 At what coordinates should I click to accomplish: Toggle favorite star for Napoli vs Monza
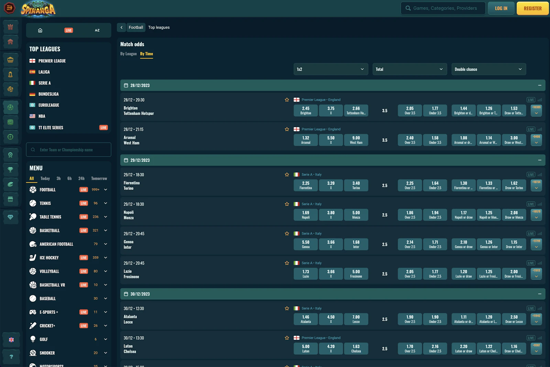pyautogui.click(x=287, y=204)
